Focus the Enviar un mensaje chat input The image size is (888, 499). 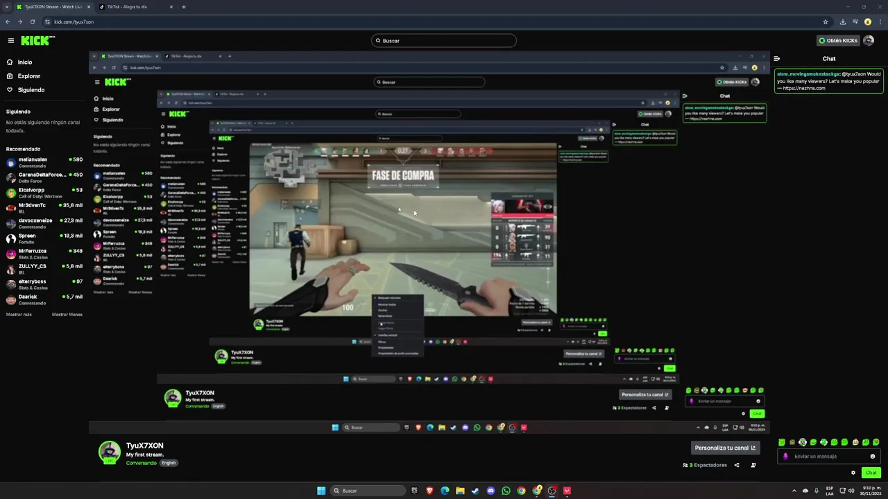coord(829,457)
